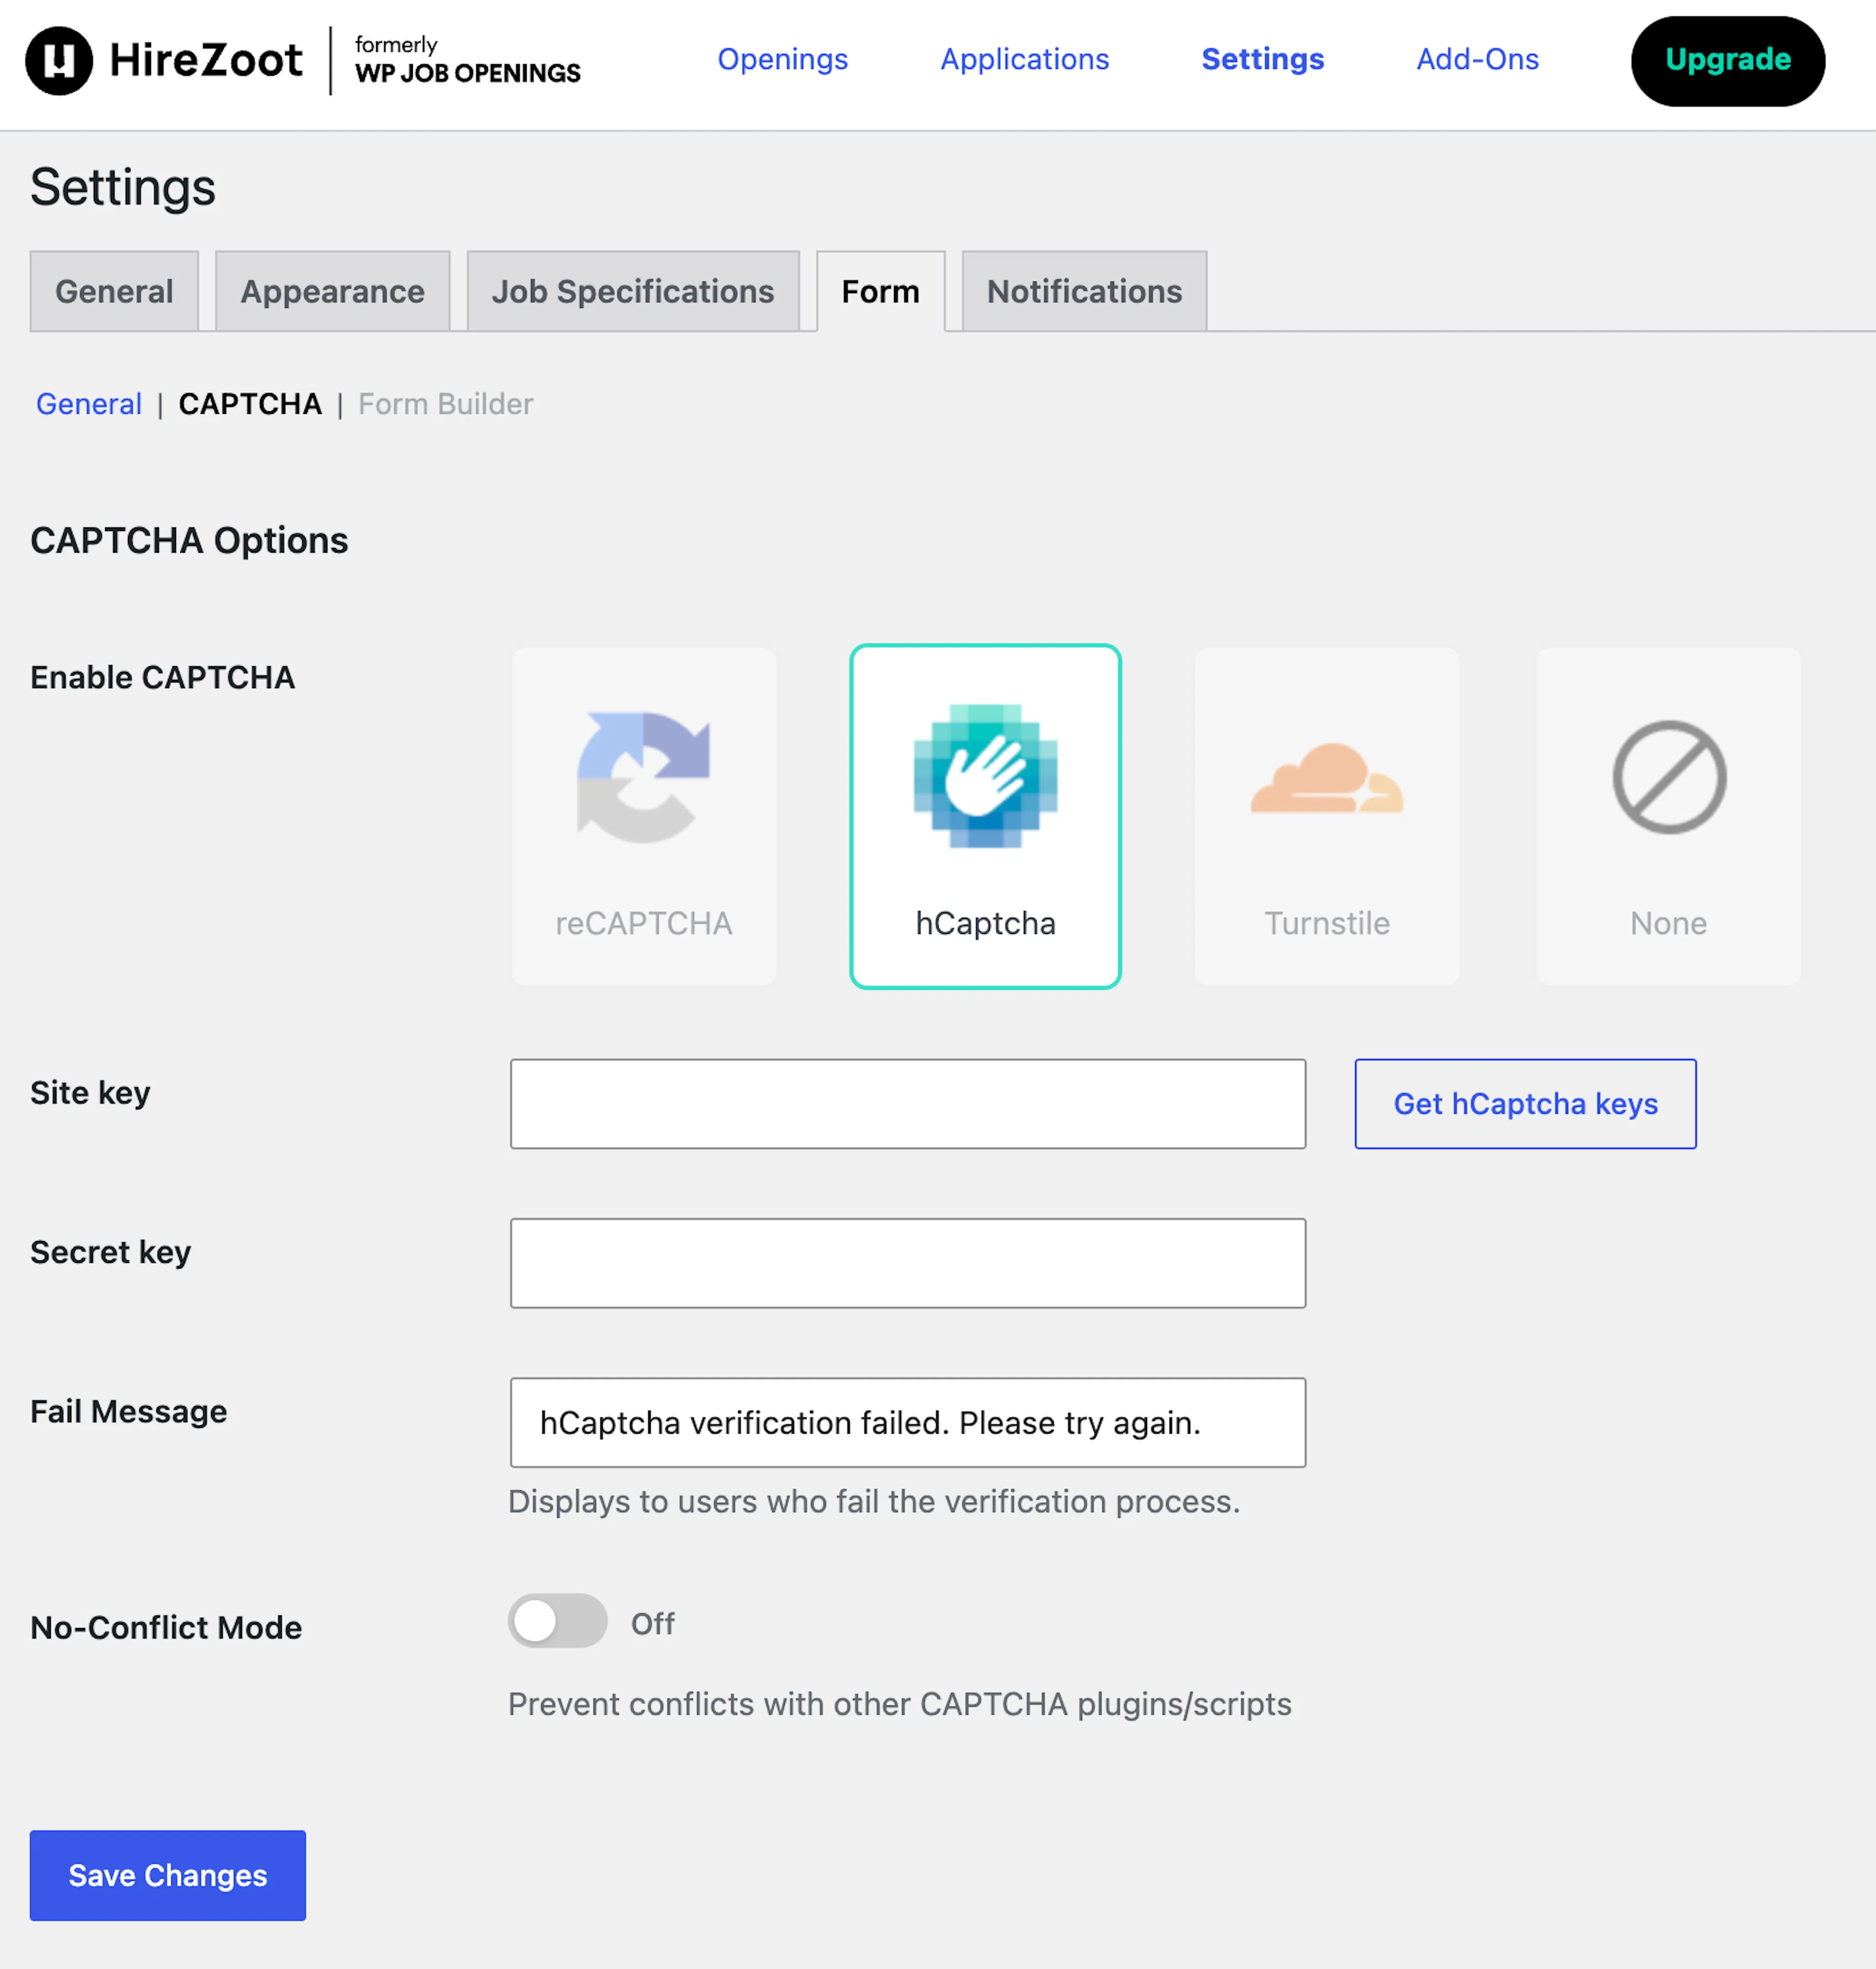Switch to Job Specifications tab
Screen dimensions: 1876x1969
pyautogui.click(x=633, y=291)
